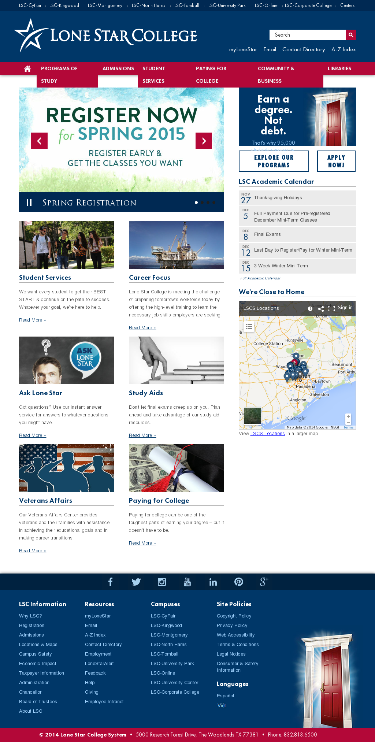375x742 pixels.
Task: Go back to previous banner slide
Action: point(39,141)
